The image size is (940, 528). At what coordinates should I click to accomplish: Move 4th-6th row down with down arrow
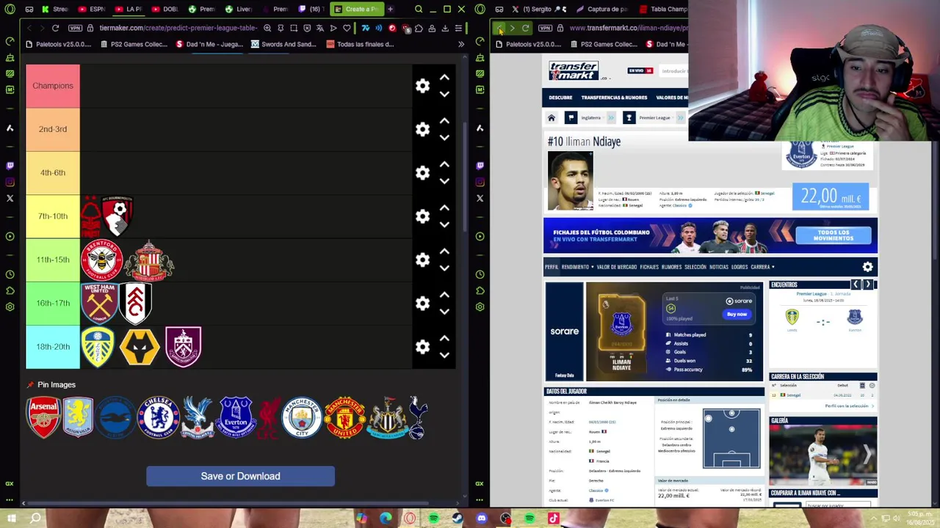point(444,181)
